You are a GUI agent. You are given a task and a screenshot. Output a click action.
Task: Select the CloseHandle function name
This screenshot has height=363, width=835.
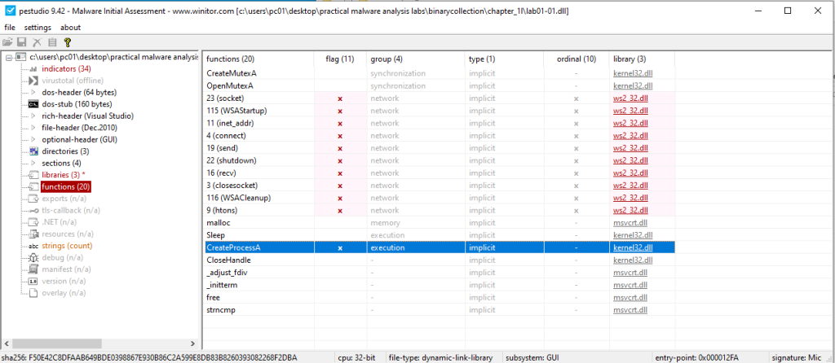[x=228, y=260]
